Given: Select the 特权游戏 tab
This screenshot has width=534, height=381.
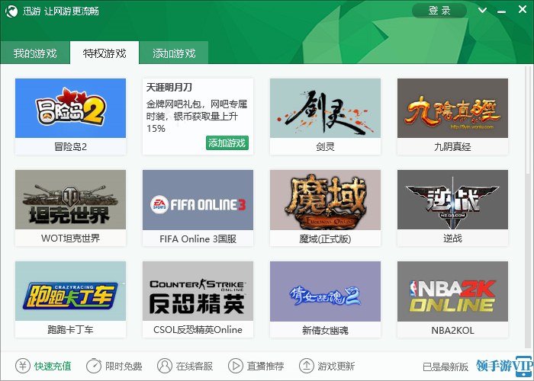Looking at the screenshot, I should 105,53.
